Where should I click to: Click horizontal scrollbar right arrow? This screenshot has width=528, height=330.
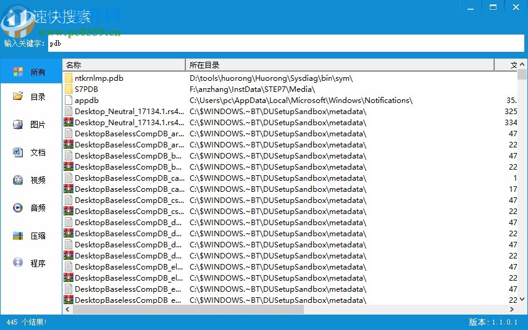[x=512, y=309]
